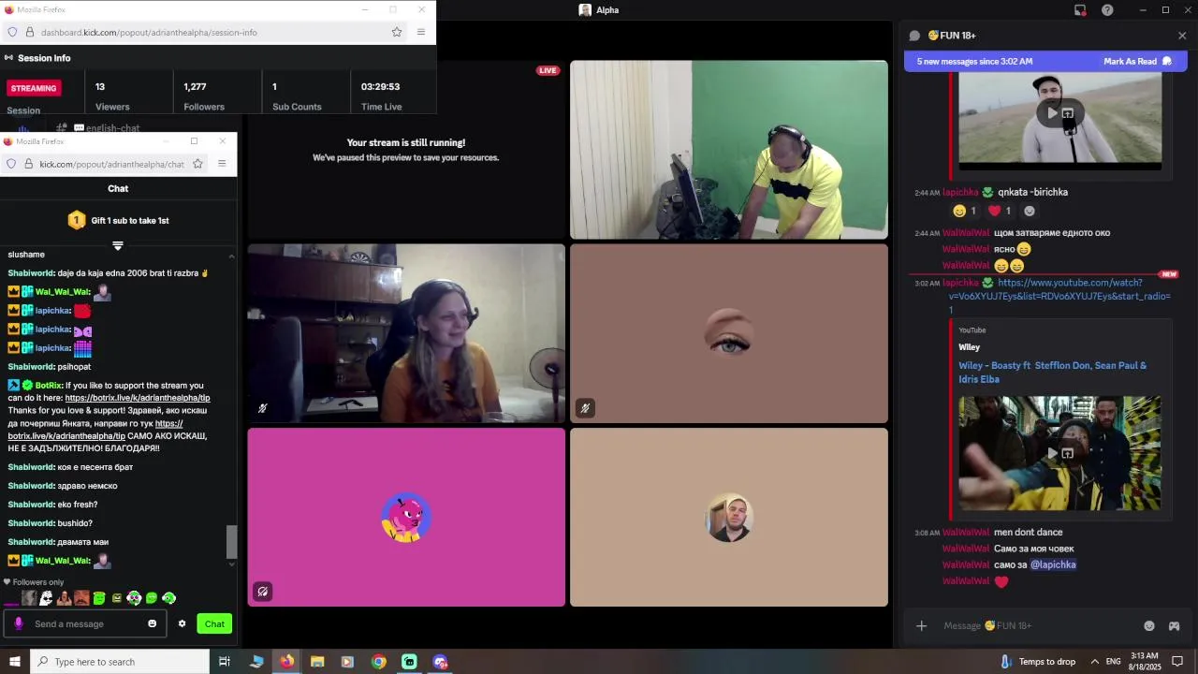Open the botrix.live tip link
1198x674 pixels.
(138, 398)
